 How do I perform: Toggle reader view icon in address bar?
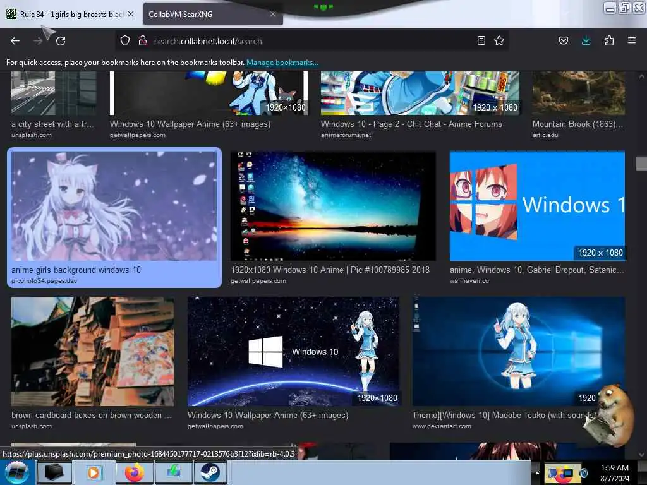tap(481, 40)
